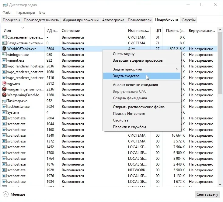Choose Завершить дерево процессов
This screenshot has height=202, width=223.
138,60
